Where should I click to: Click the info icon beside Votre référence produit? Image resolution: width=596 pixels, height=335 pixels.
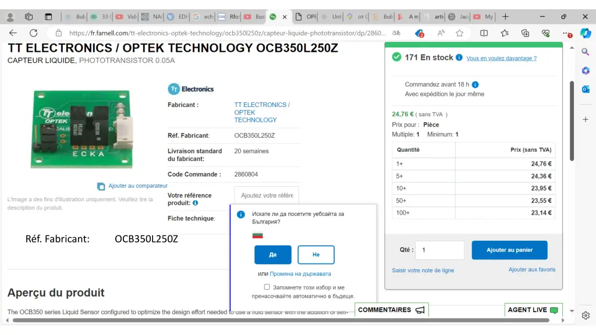pos(196,203)
